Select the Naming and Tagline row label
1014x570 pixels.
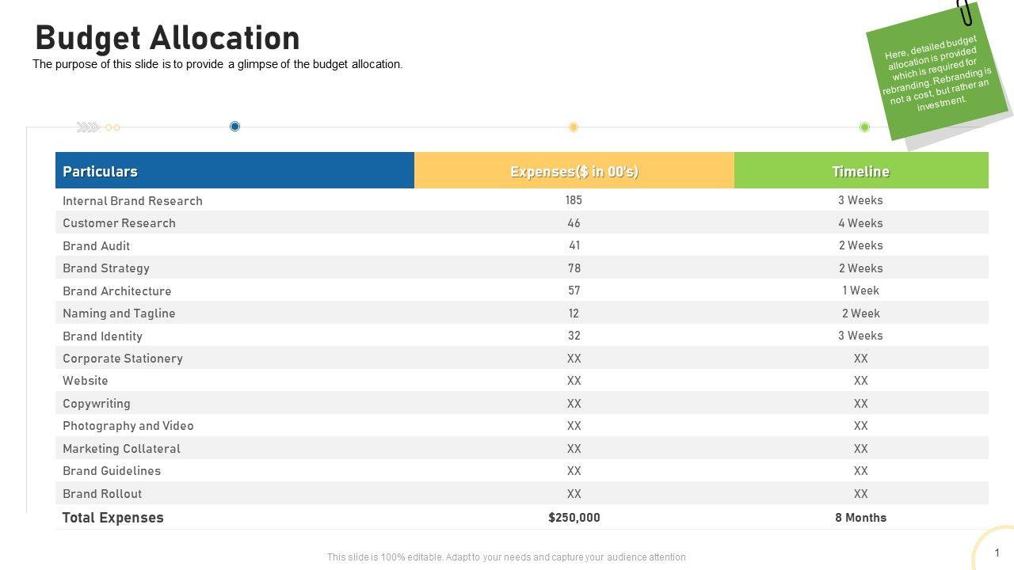coord(119,313)
